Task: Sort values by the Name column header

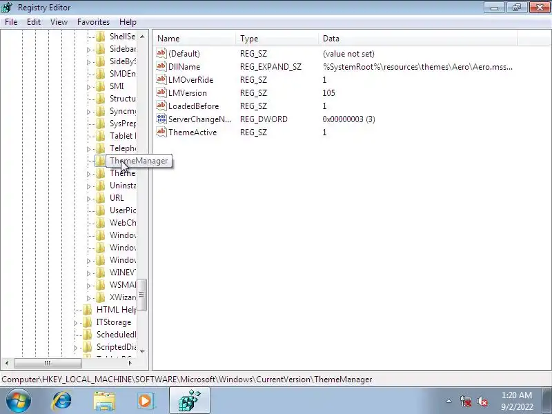Action: click(195, 39)
